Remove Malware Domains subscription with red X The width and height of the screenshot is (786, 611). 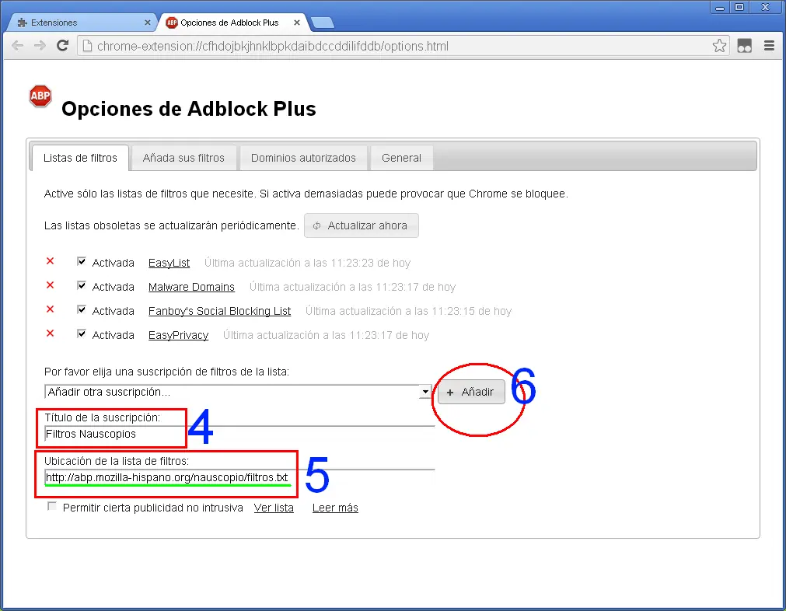(x=50, y=285)
